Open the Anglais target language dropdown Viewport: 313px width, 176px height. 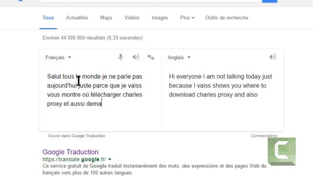coord(179,58)
